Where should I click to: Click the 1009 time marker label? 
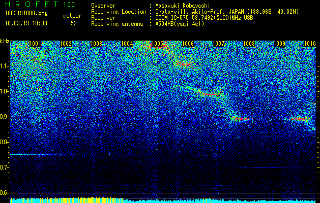[x=280, y=44]
